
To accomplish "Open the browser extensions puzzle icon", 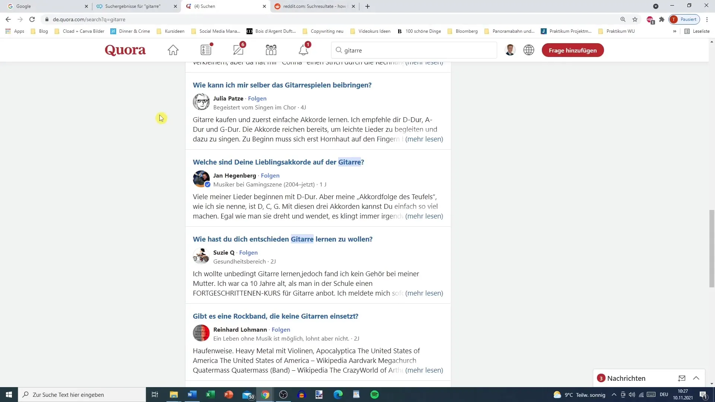I will pos(662,19).
